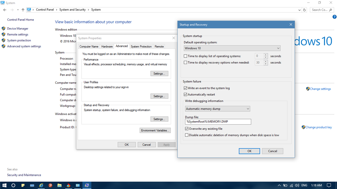337x189 pixels.
Task: Switch to the Hardware tab
Action: coord(107,46)
